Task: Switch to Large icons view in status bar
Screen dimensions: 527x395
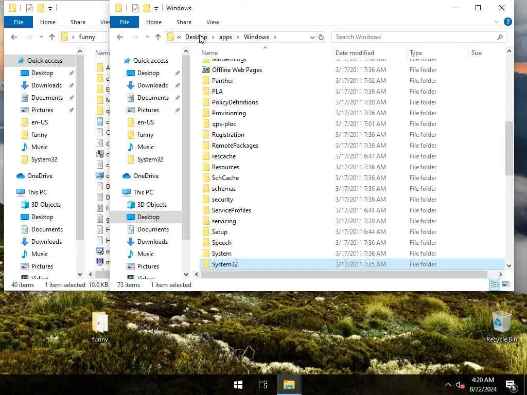Action: (x=506, y=284)
